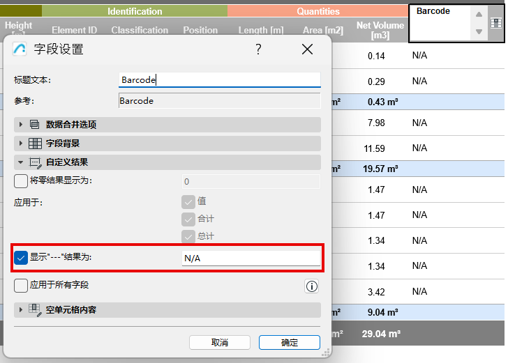
Task: Click the Height column header
Action: pos(18,27)
